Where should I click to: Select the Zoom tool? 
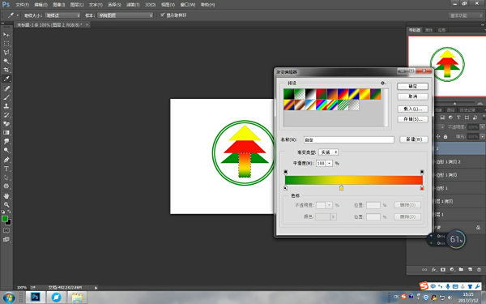(x=6, y=205)
